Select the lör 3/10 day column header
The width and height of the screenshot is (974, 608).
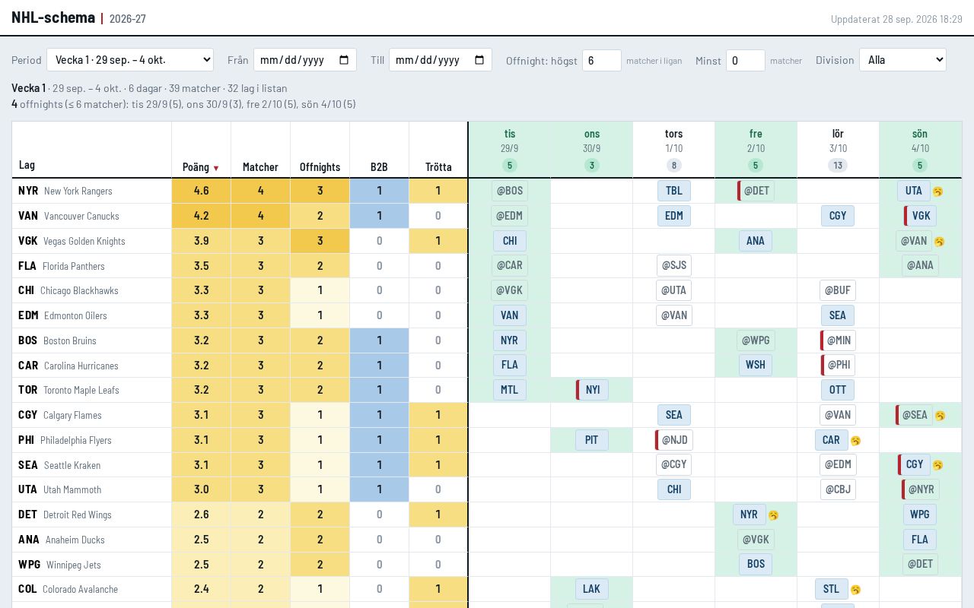tap(838, 150)
